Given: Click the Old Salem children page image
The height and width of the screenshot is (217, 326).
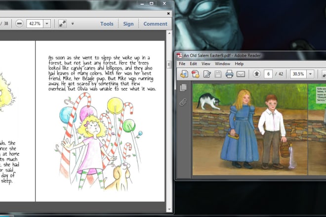Looking at the screenshot, I should pyautogui.click(x=250, y=129).
